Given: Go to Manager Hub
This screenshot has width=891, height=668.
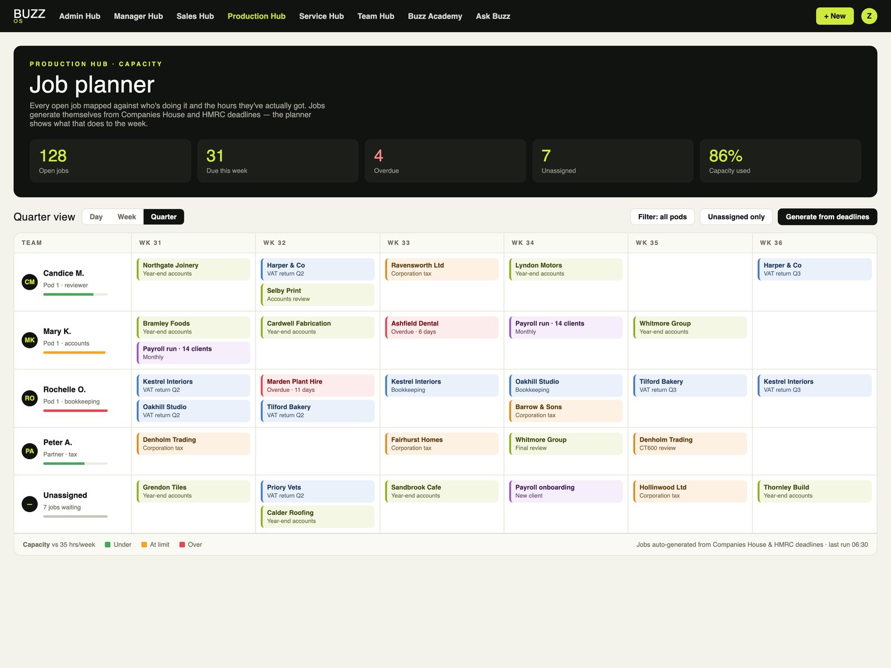Looking at the screenshot, I should [x=139, y=16].
